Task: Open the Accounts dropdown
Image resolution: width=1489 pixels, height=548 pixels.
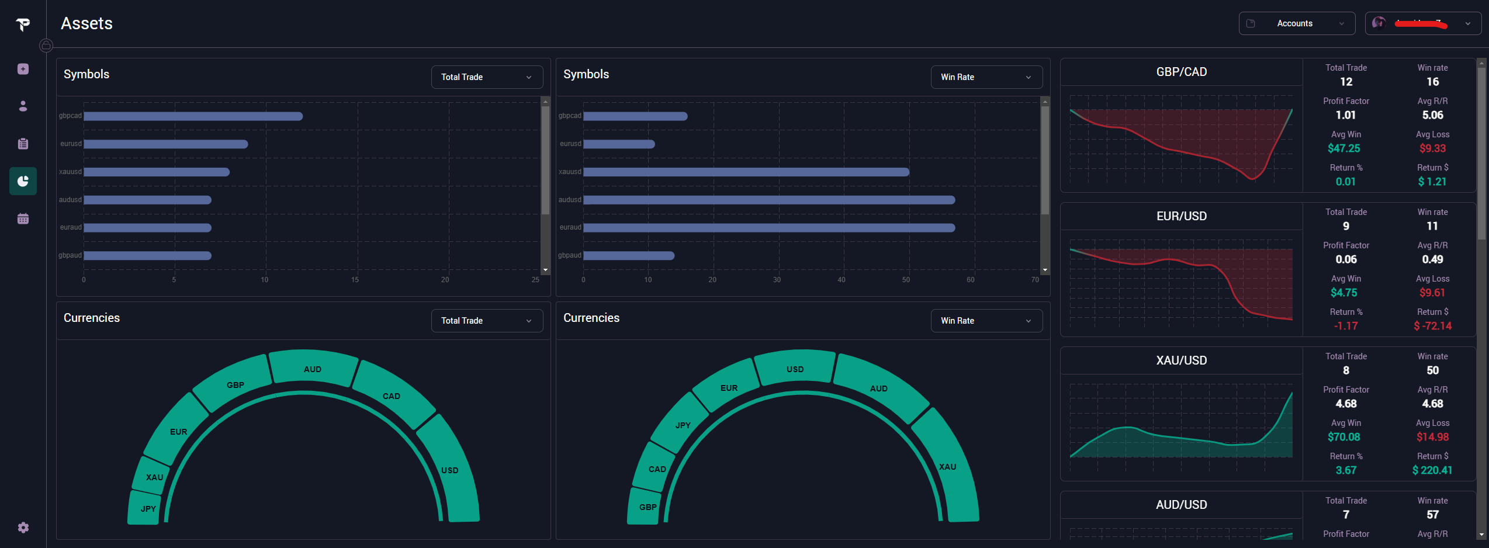Action: [x=1297, y=23]
